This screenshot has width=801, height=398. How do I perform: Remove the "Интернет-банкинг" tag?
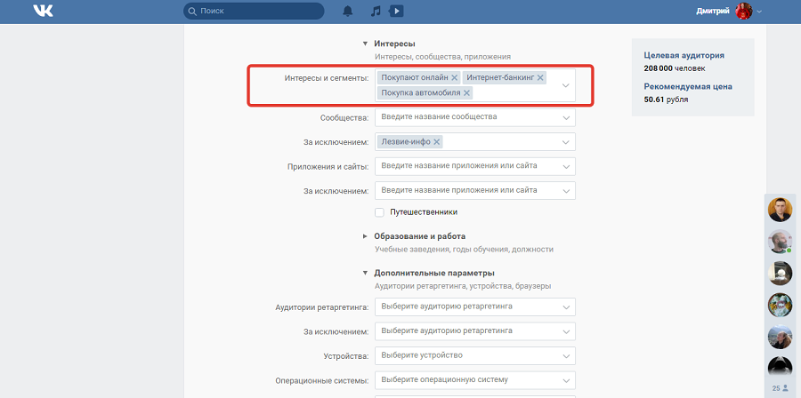coord(540,77)
